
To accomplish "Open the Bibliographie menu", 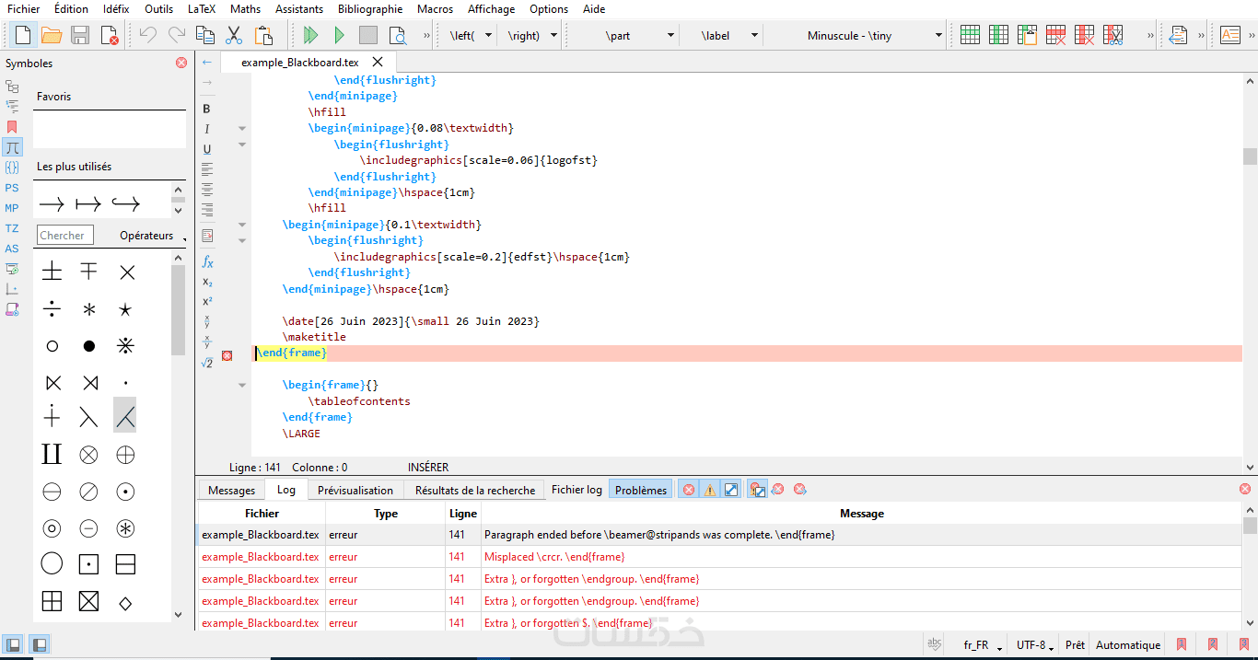I will 369,9.
